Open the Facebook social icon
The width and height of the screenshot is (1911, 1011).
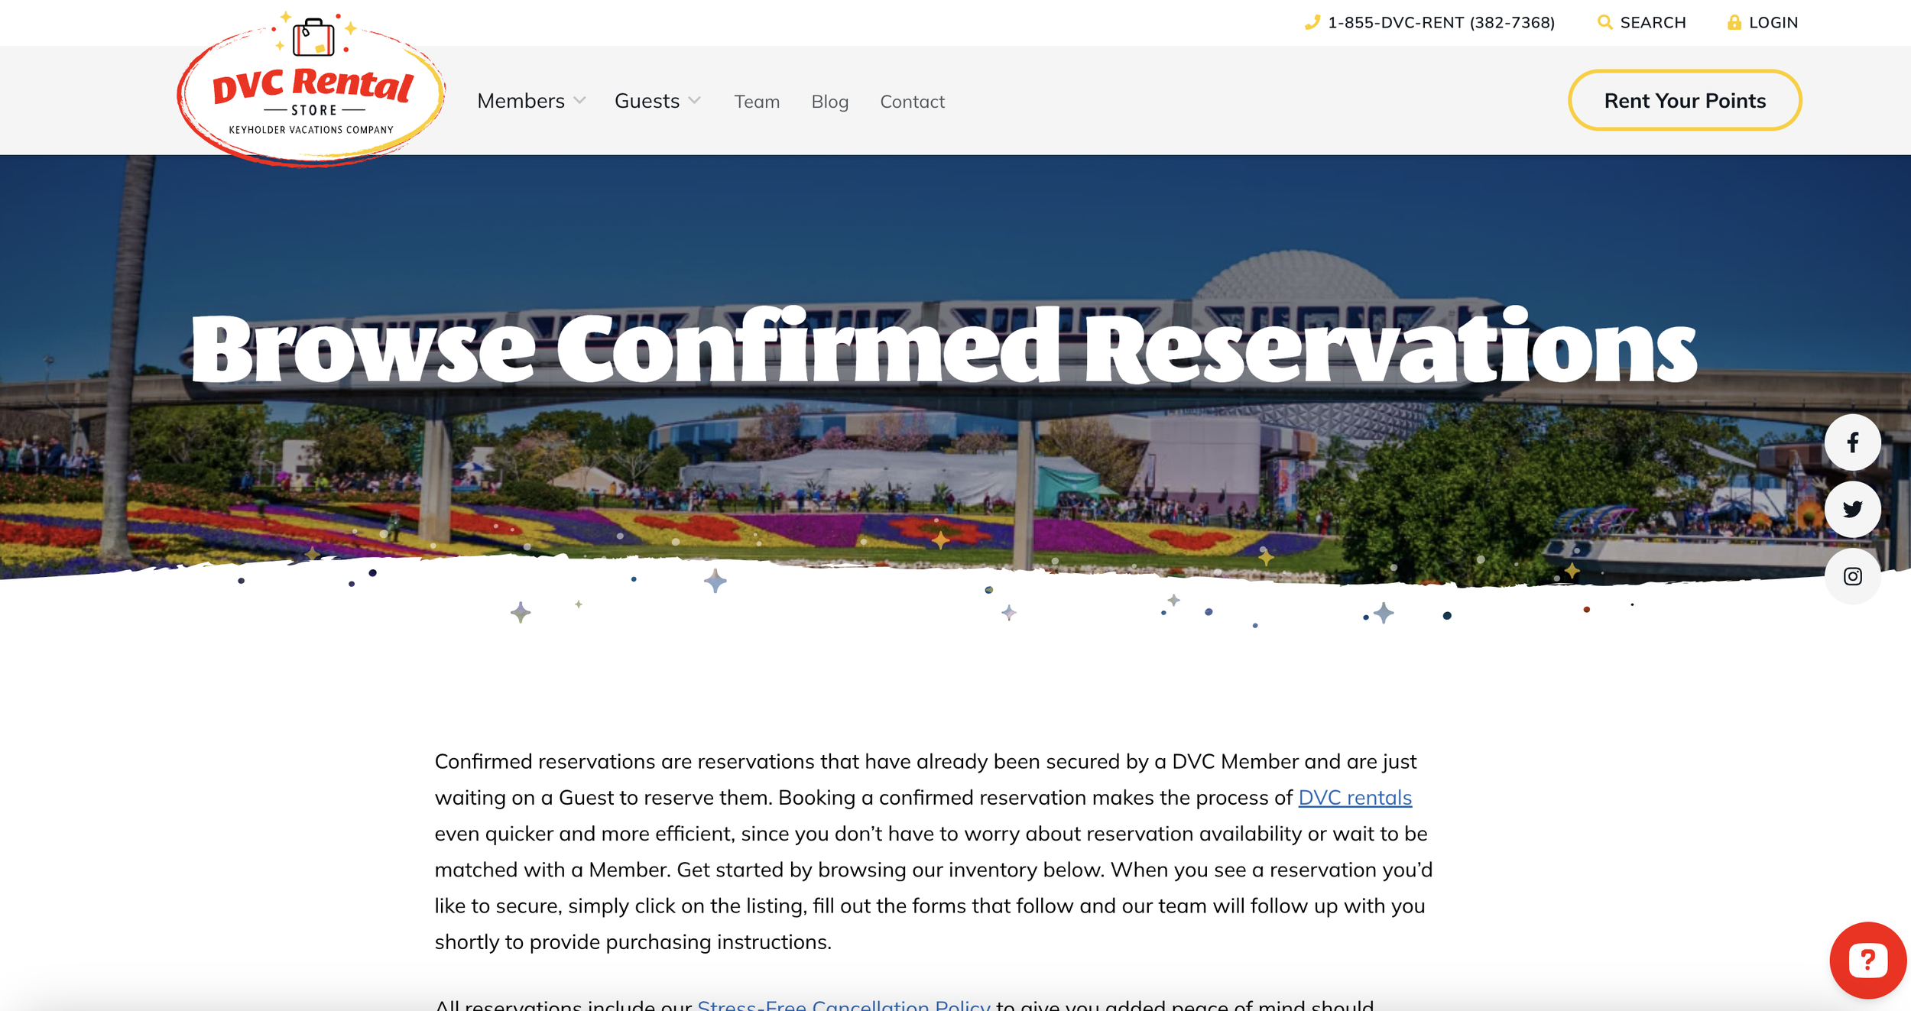[1852, 442]
